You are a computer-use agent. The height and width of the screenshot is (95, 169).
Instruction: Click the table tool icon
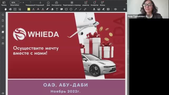point(108,9)
